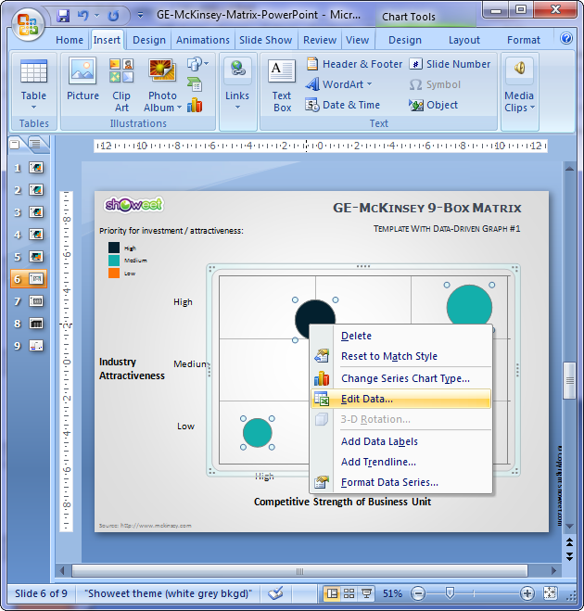Open the Slide Show tab
Image resolution: width=584 pixels, height=611 pixels.
pos(265,40)
